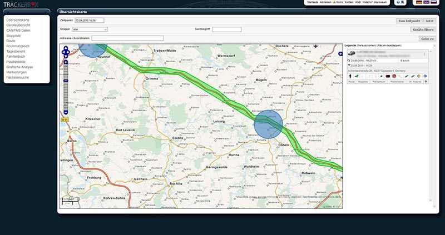Screen dimensions: 445x235
Task: Switch language with the UK flag icon
Action: (x=426, y=2)
